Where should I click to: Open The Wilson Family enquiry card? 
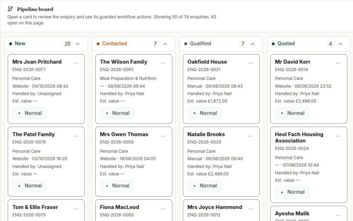click(134, 89)
